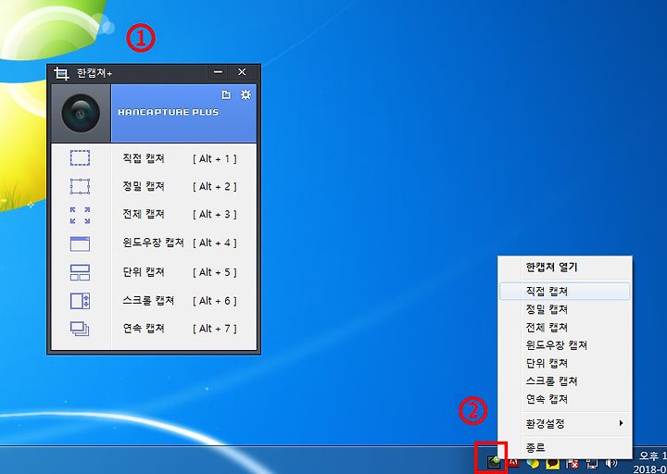667x474 pixels.
Task: Select '연속 캡쳐' in the tray context menu
Action: [x=565, y=399]
